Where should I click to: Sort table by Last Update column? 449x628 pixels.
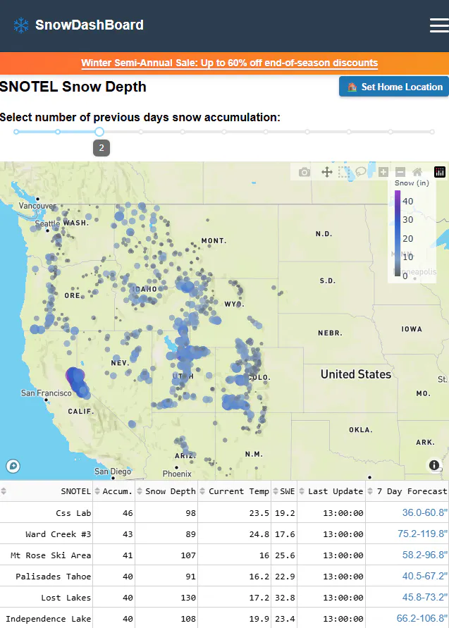pyautogui.click(x=302, y=491)
